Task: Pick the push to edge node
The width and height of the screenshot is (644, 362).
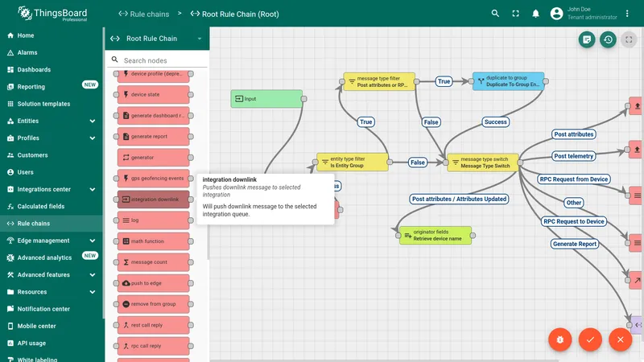Action: click(153, 283)
